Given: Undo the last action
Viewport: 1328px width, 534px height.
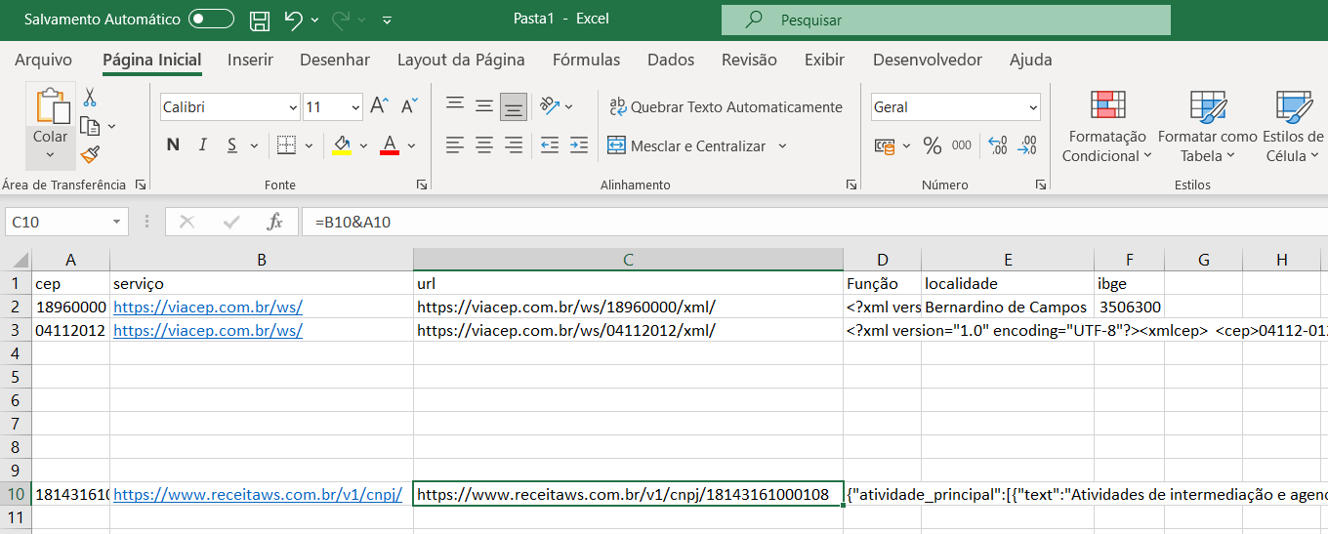Looking at the screenshot, I should [x=293, y=20].
